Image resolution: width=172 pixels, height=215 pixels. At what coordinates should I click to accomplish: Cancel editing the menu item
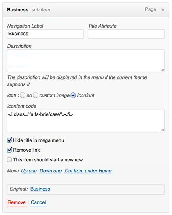[x=38, y=202]
